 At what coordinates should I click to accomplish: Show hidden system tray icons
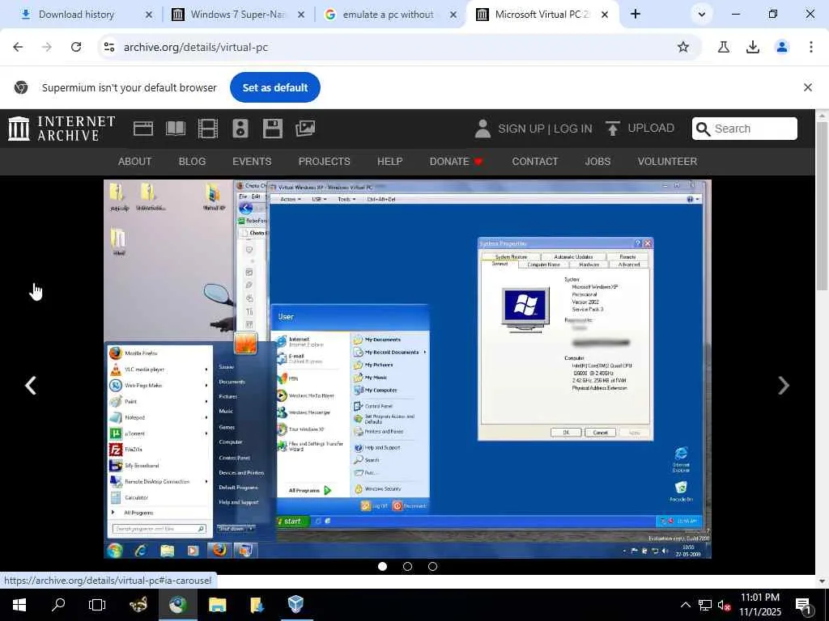coord(685,605)
